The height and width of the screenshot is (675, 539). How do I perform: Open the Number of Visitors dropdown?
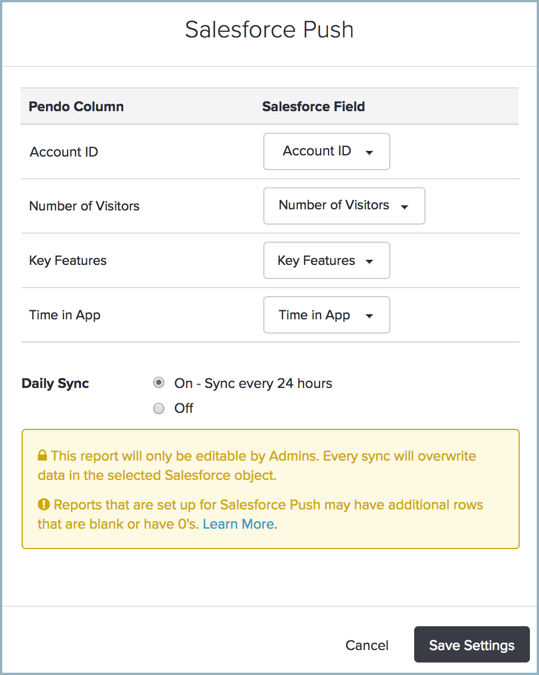click(344, 206)
